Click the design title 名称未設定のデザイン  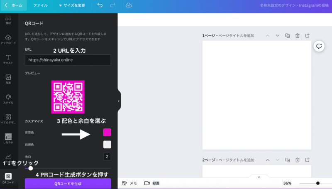294,5
